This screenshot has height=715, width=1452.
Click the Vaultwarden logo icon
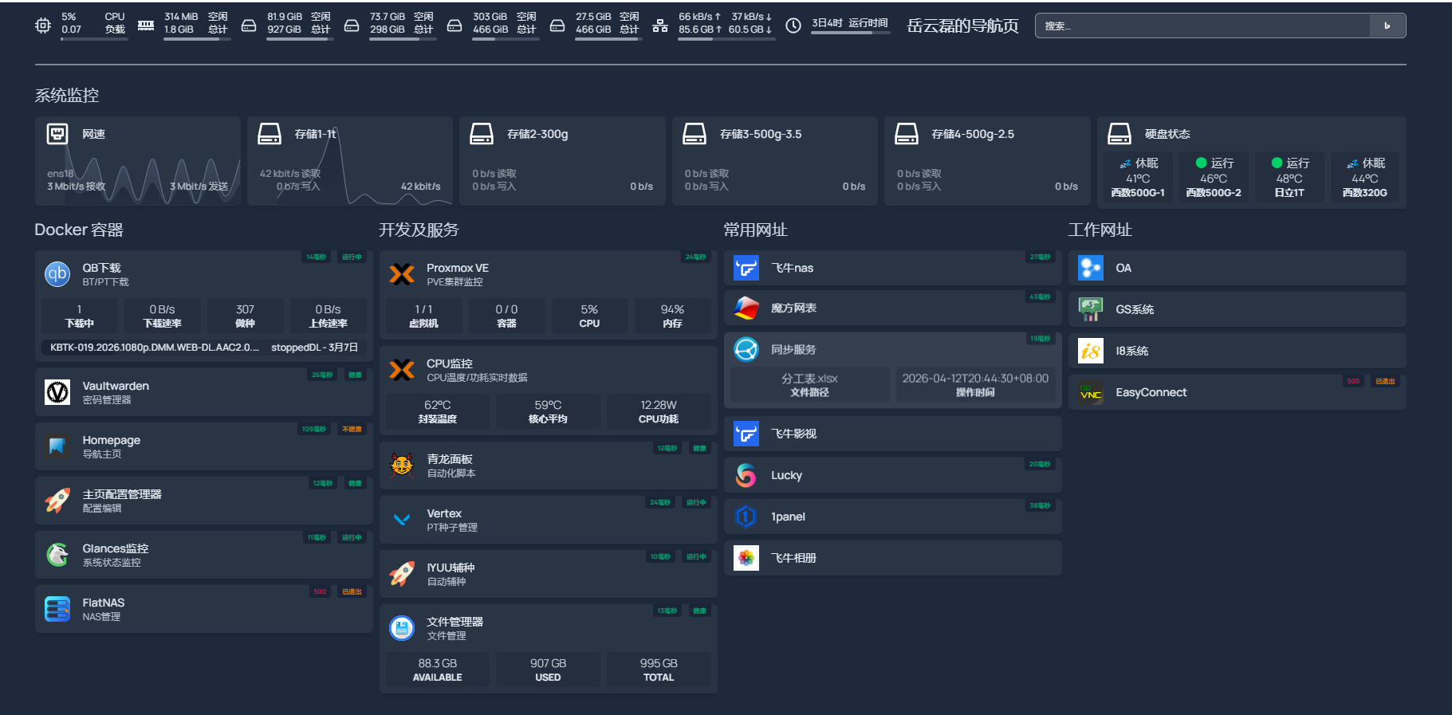coord(57,392)
